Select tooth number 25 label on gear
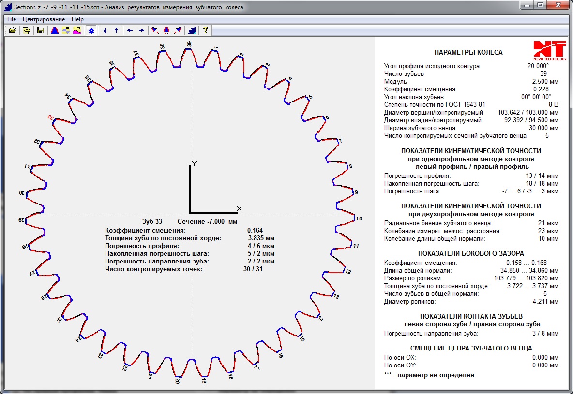This screenshot has height=394, width=573. (x=59, y=320)
